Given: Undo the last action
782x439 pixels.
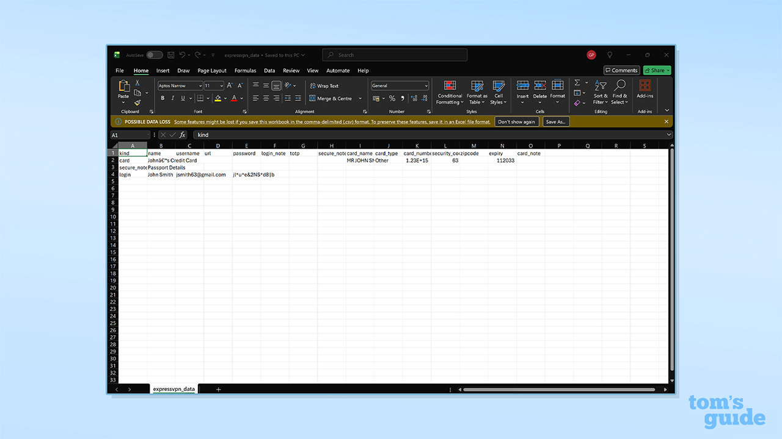Looking at the screenshot, I should 182,55.
